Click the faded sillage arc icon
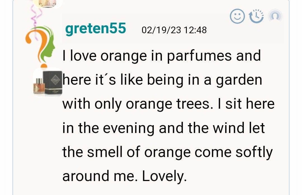The height and width of the screenshot is (195, 302). click(x=275, y=16)
